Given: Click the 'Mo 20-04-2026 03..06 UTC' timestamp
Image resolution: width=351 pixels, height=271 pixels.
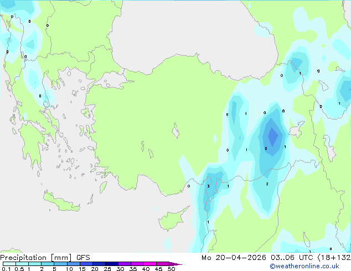Looking at the screenshot, I should tap(257, 258).
